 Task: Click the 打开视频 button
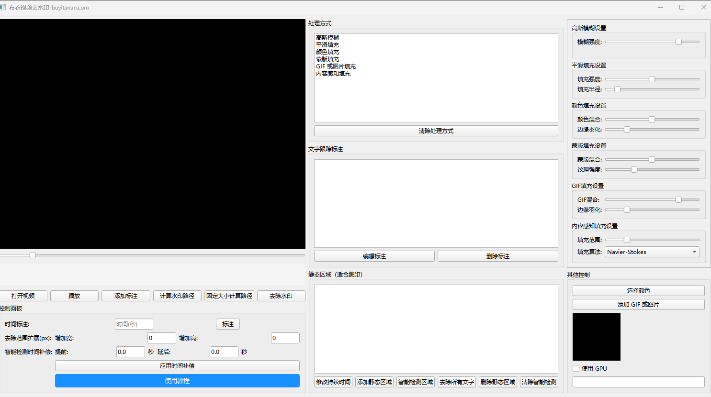point(23,296)
